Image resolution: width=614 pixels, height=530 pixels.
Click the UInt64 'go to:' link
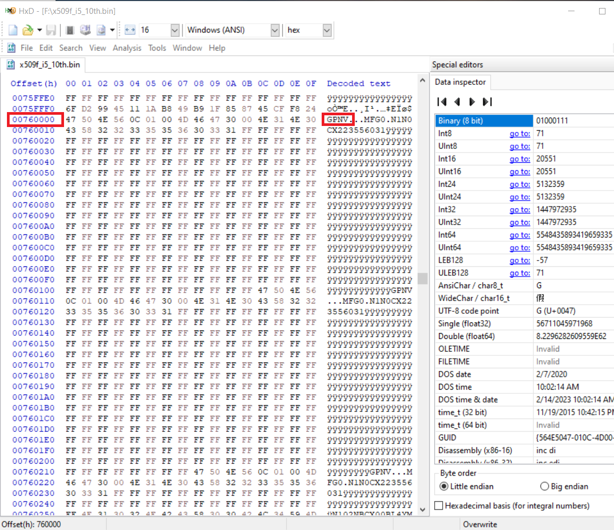[520, 248]
